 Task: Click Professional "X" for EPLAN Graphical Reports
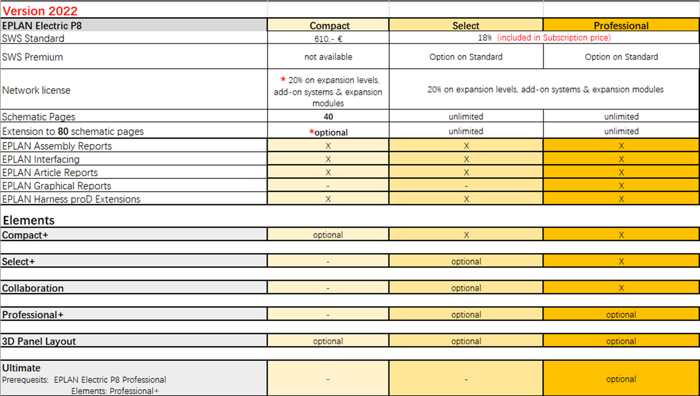coord(621,186)
